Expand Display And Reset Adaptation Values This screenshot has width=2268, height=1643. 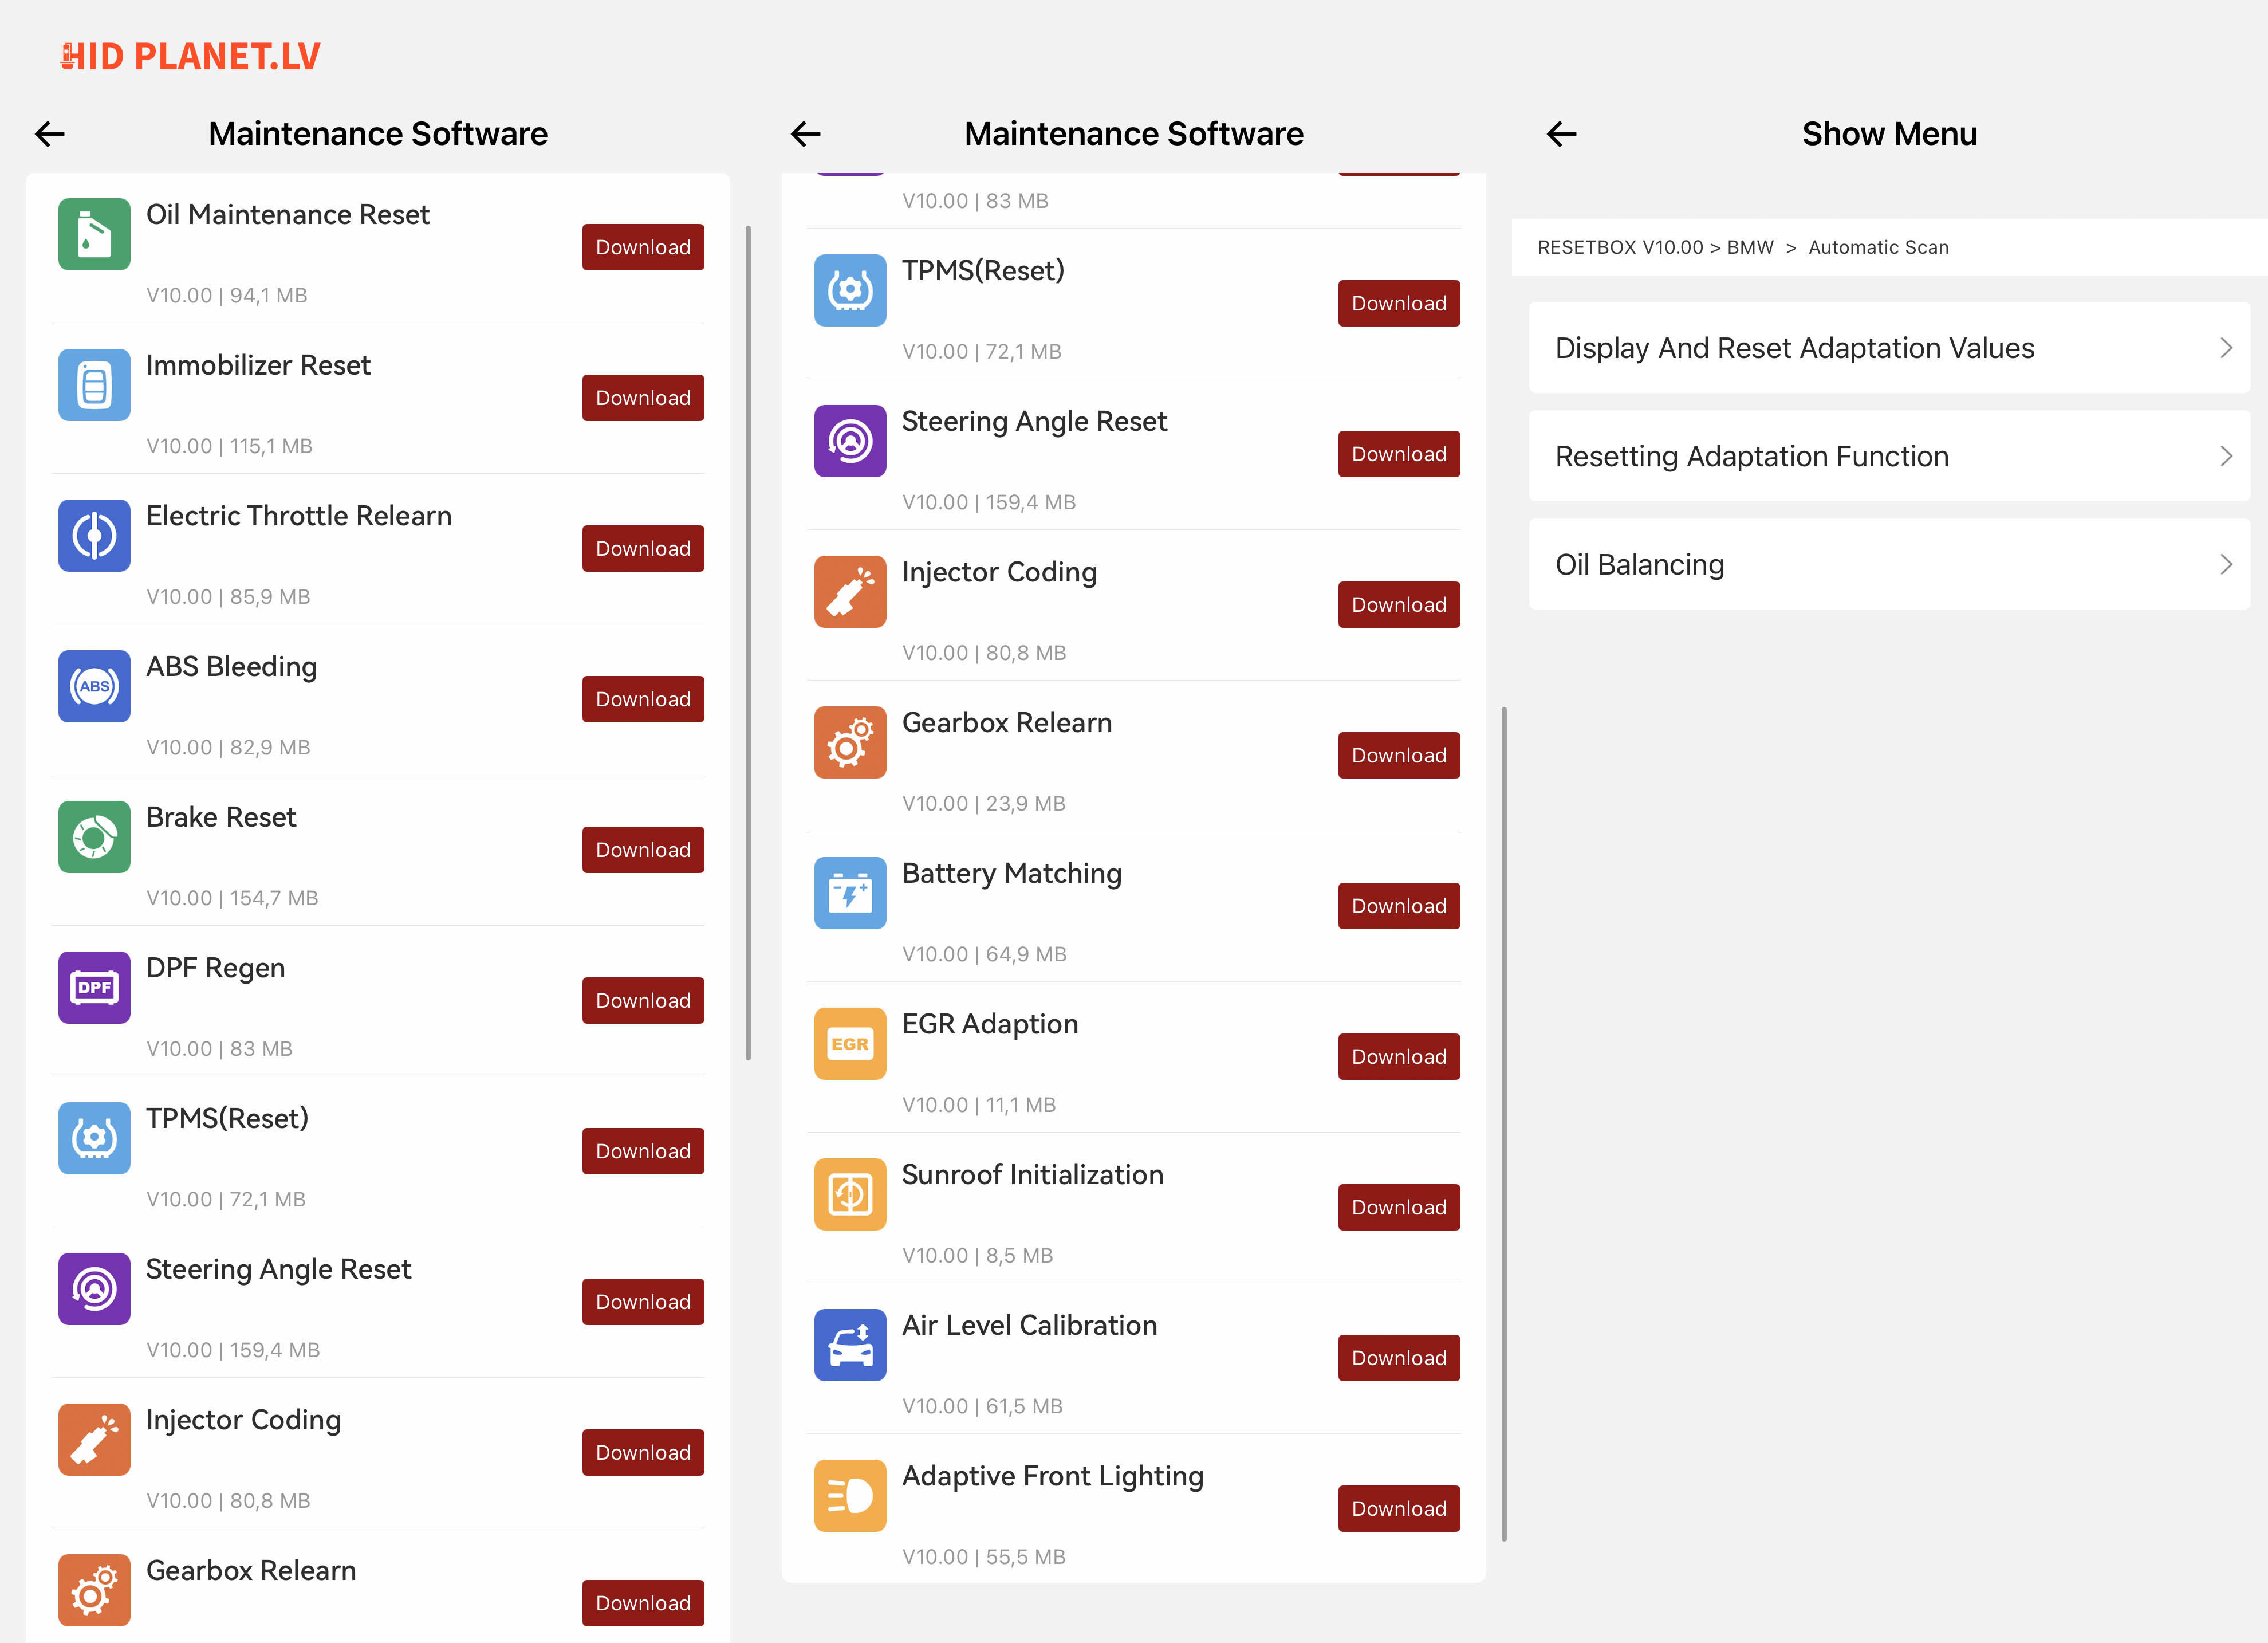tap(1889, 348)
